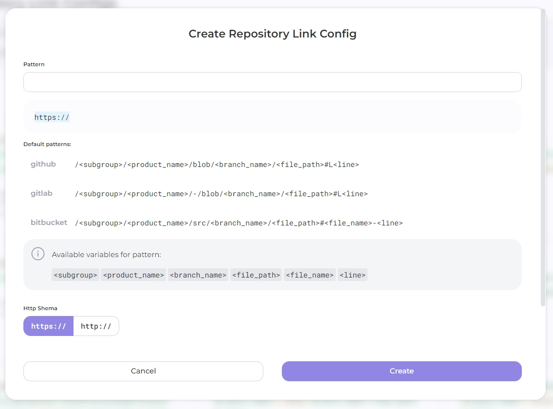Select the gitlab default pattern label

tap(41, 194)
